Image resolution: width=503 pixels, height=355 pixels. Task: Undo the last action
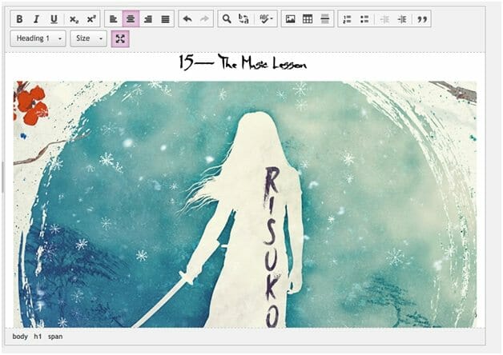187,19
